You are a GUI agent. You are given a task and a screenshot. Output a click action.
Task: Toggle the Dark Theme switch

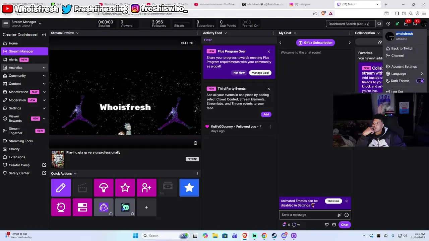(x=420, y=81)
